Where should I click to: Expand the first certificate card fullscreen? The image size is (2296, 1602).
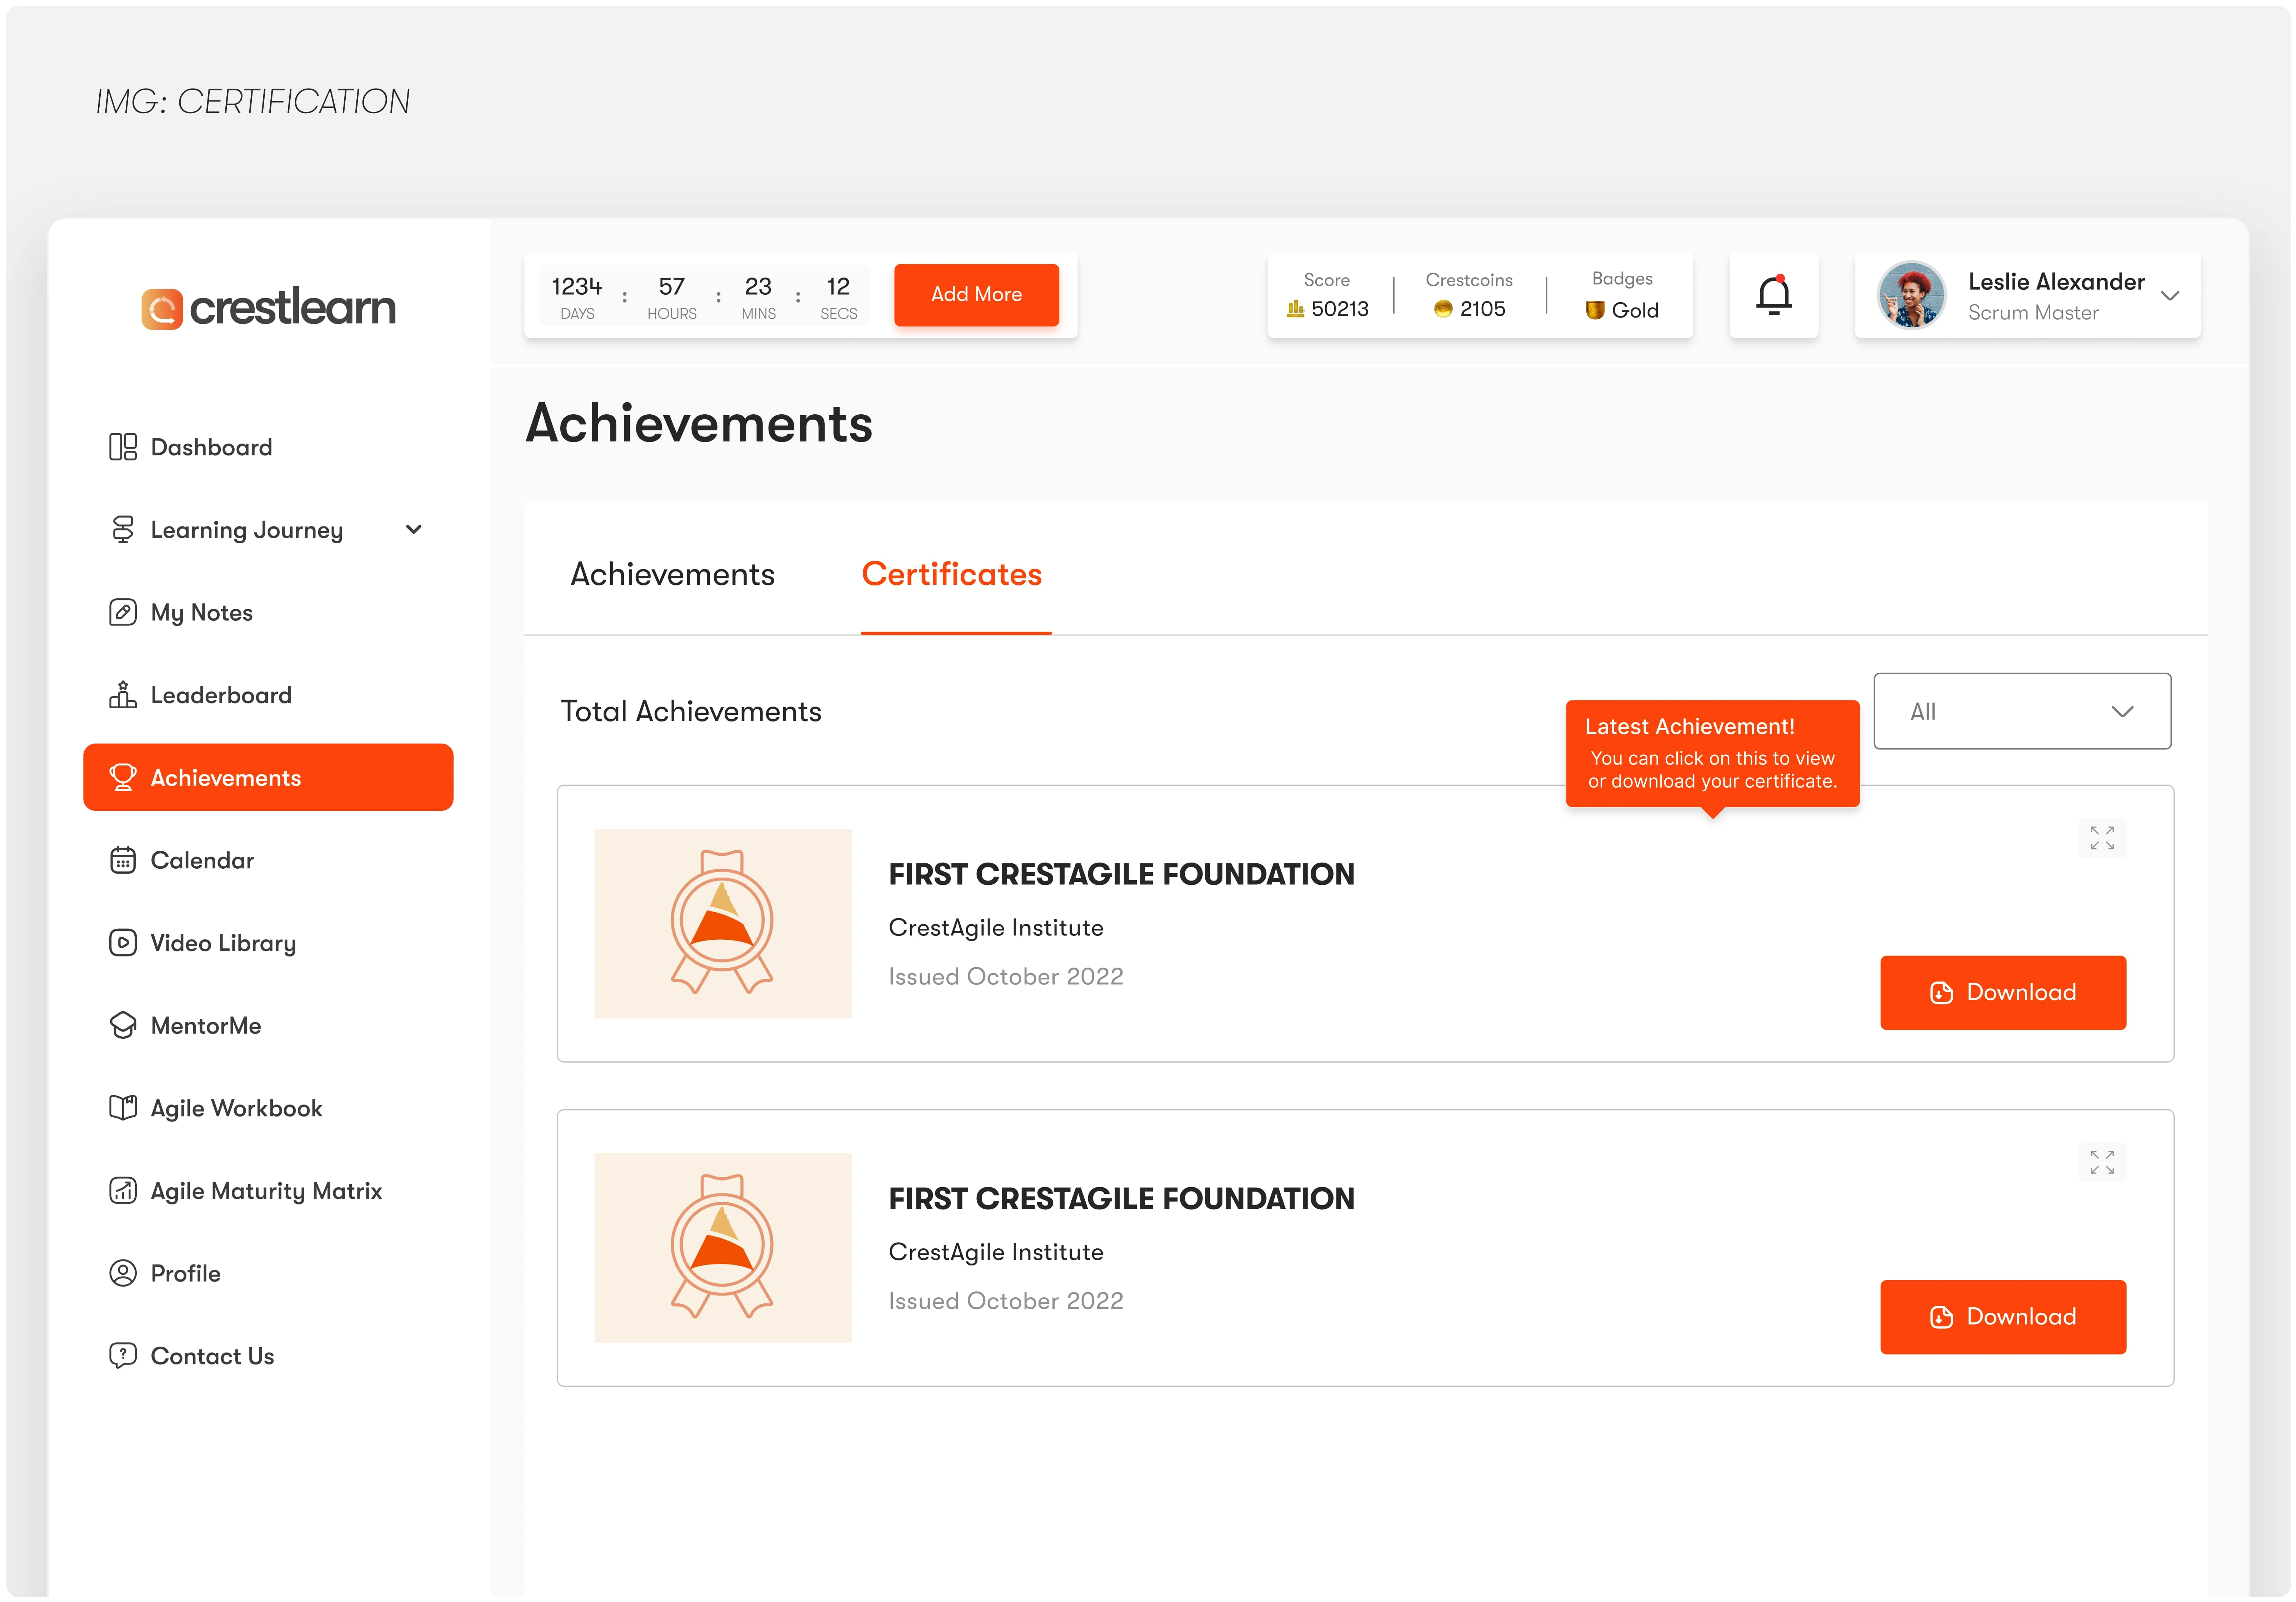2102,838
